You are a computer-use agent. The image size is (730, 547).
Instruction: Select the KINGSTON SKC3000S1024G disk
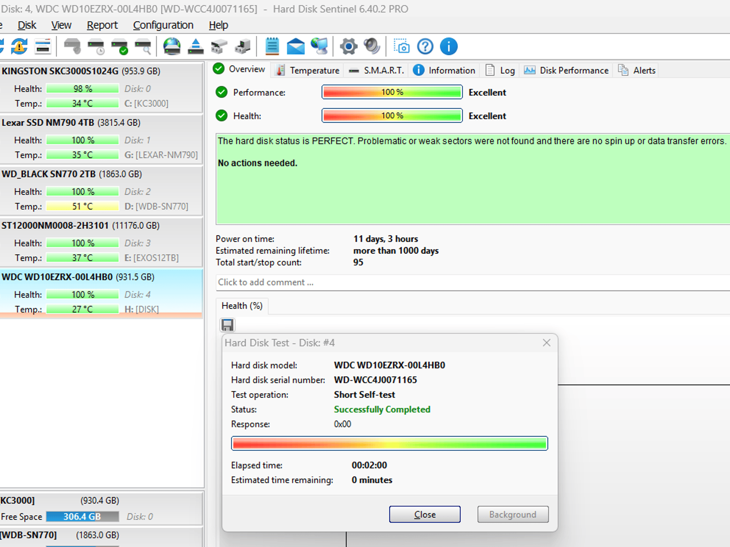tap(101, 87)
